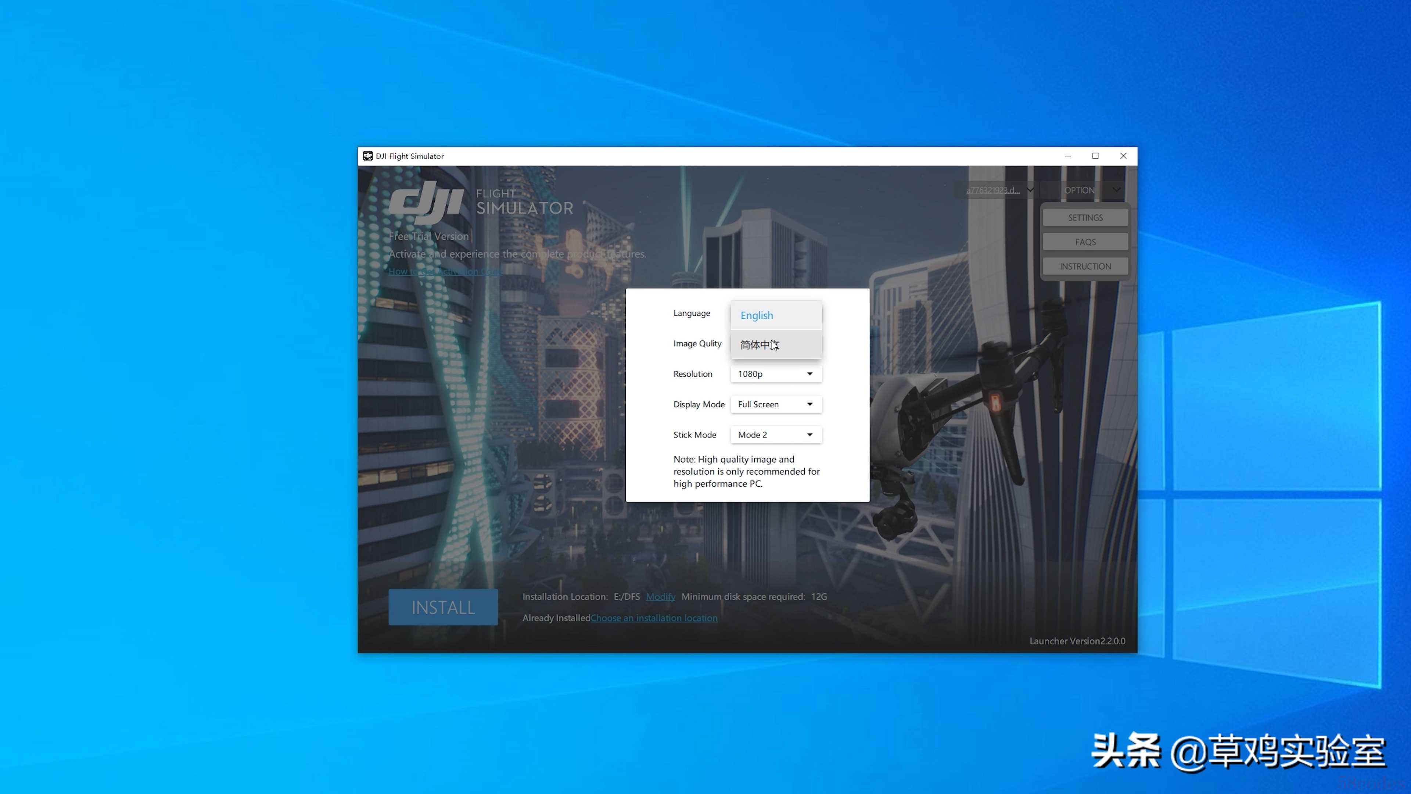Image resolution: width=1411 pixels, height=794 pixels.
Task: Expand the Display Mode Full Screen dropdown
Action: tap(776, 404)
